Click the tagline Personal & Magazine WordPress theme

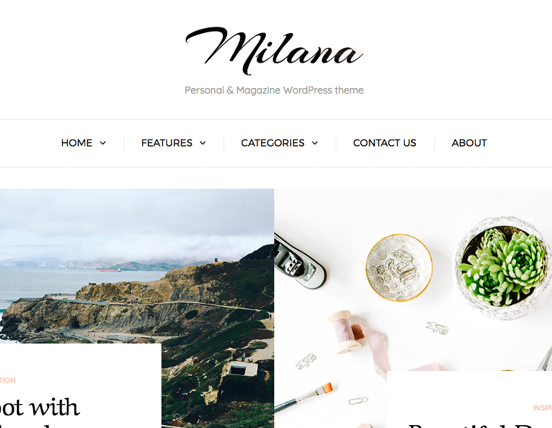(x=274, y=90)
